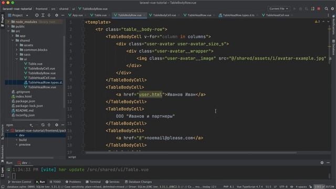This screenshot has height=189, width=336.
Task: Open npm panel gear settings
Action: (x=57, y=125)
